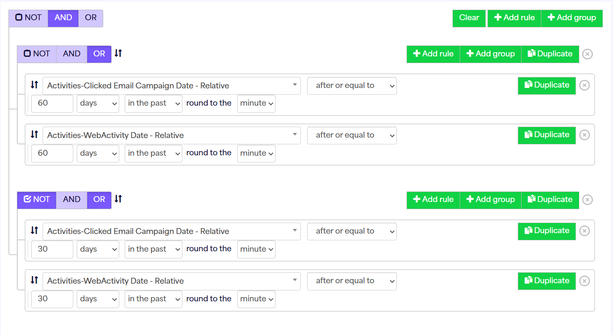Click drag handle icon on 60-day Clicked Email rule
613x335 pixels.
coord(35,85)
